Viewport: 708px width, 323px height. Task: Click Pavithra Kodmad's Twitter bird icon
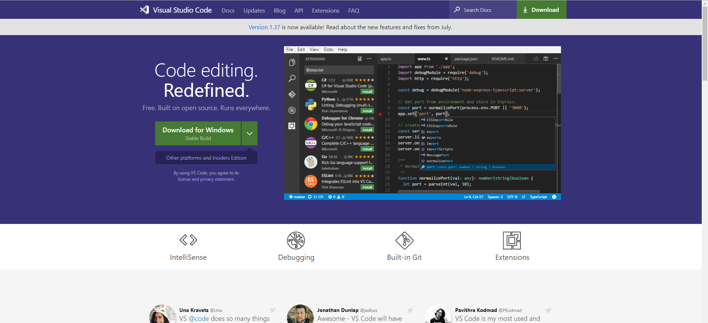[548, 310]
